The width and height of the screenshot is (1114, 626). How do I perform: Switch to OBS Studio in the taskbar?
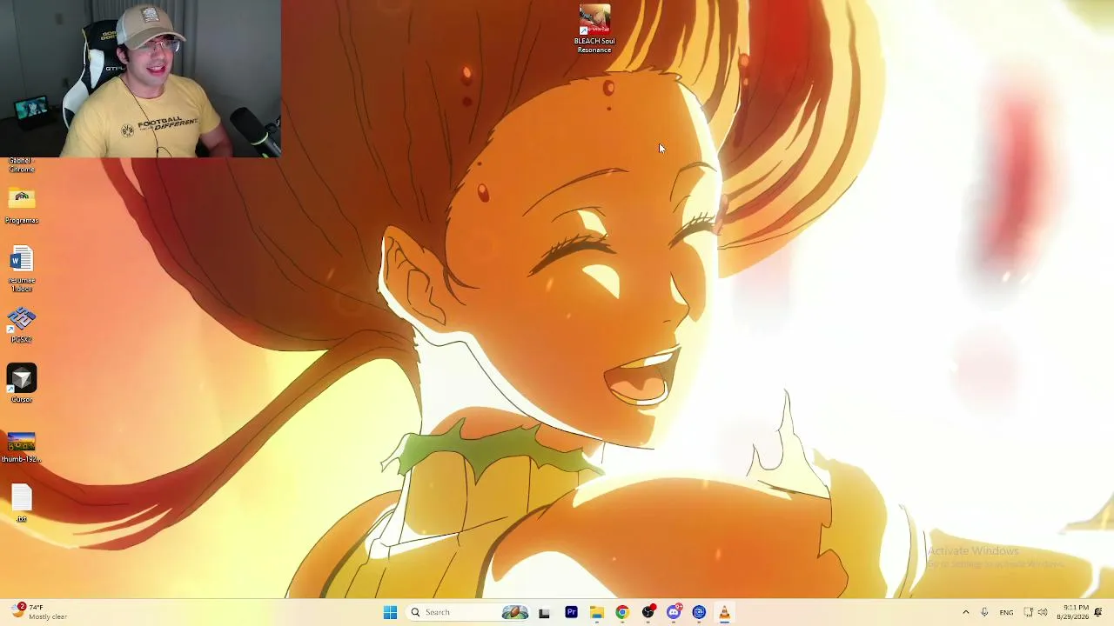tap(648, 612)
